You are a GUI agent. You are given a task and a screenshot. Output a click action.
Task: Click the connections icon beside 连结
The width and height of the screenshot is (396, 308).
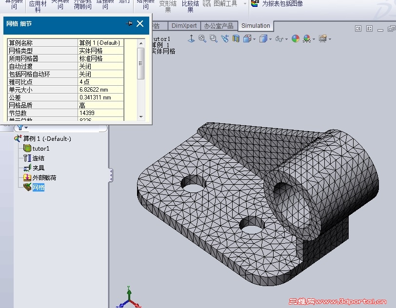click(27, 158)
